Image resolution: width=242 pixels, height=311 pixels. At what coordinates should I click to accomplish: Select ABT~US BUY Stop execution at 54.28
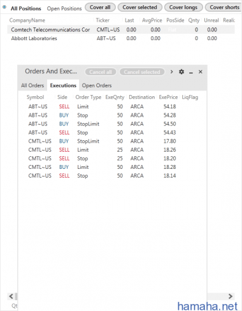point(112,115)
